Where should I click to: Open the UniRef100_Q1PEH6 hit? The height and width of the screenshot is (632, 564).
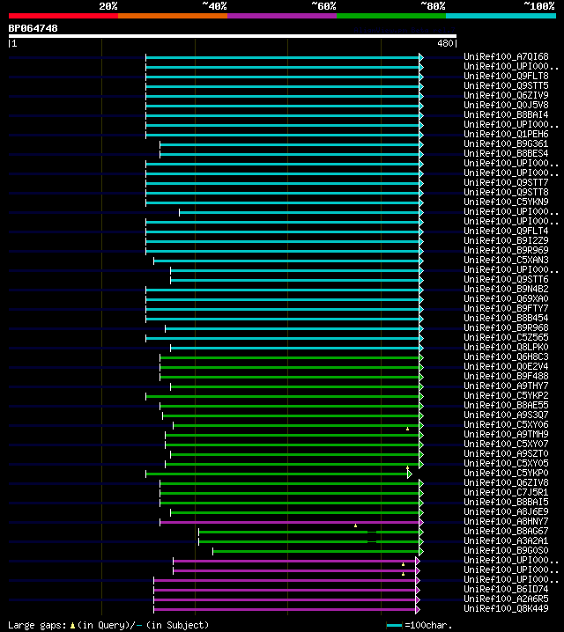506,134
